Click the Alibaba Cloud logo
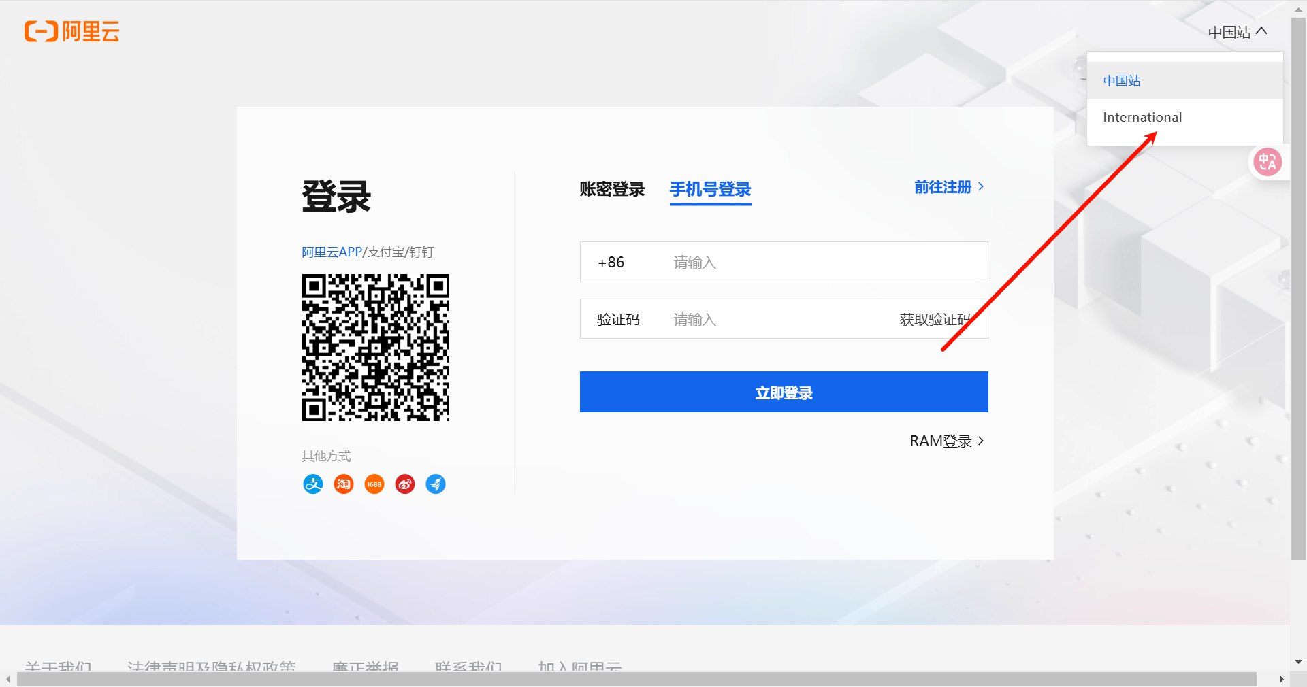The width and height of the screenshot is (1307, 687). pos(72,31)
